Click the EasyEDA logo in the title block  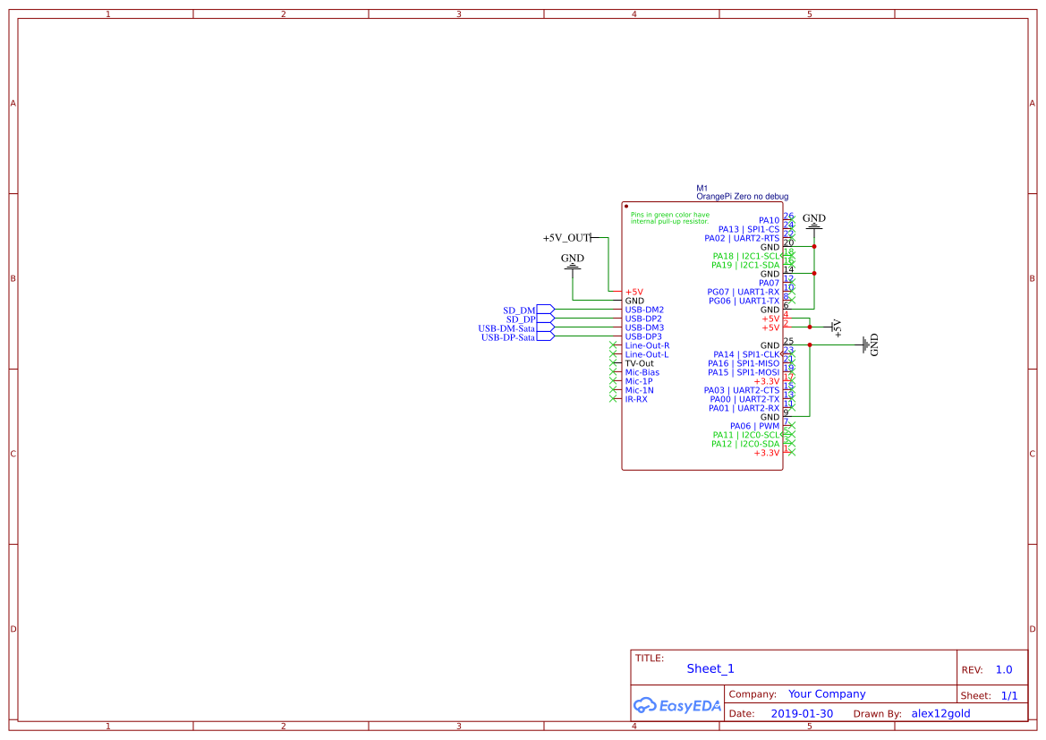pos(677,706)
